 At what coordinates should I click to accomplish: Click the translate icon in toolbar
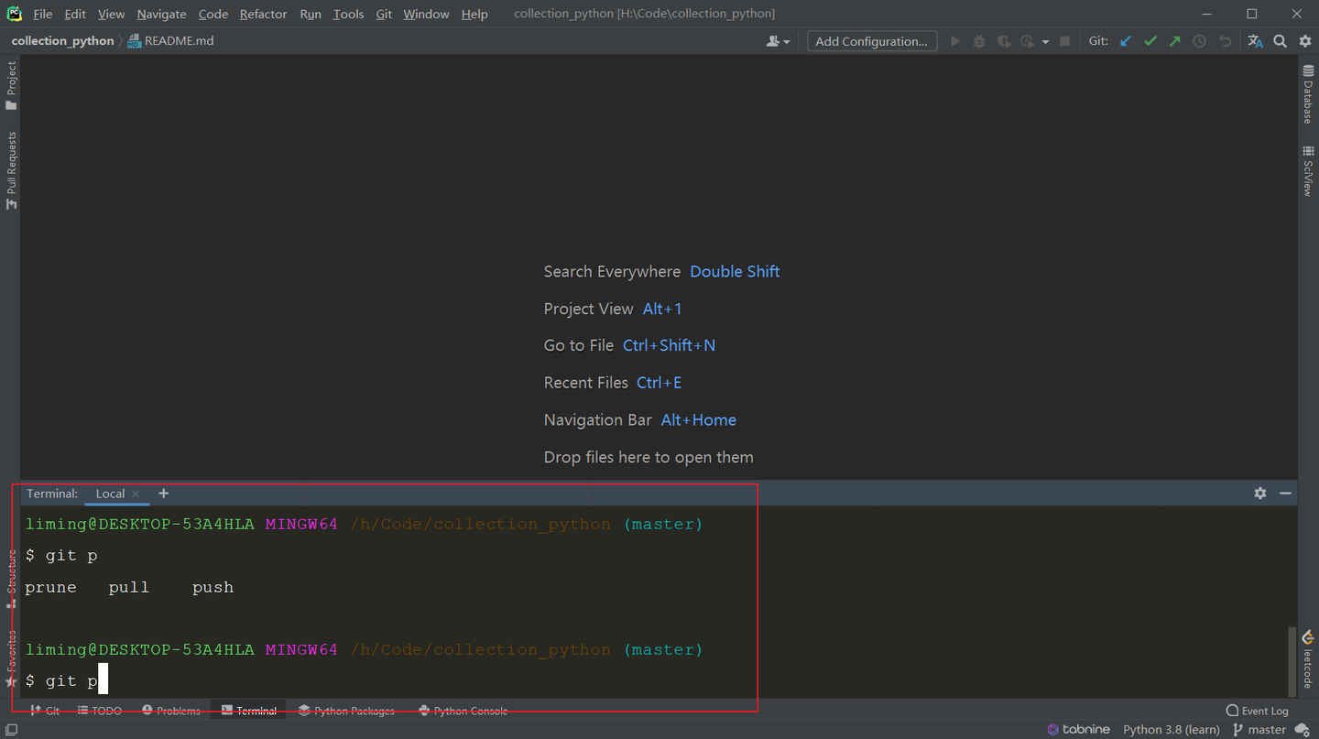coord(1255,41)
